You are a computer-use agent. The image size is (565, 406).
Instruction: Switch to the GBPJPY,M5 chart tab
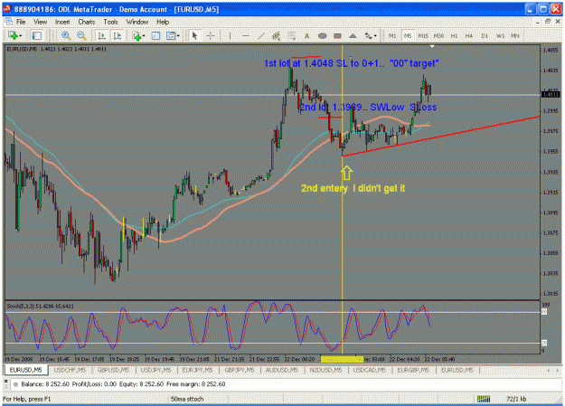pyautogui.click(x=240, y=371)
